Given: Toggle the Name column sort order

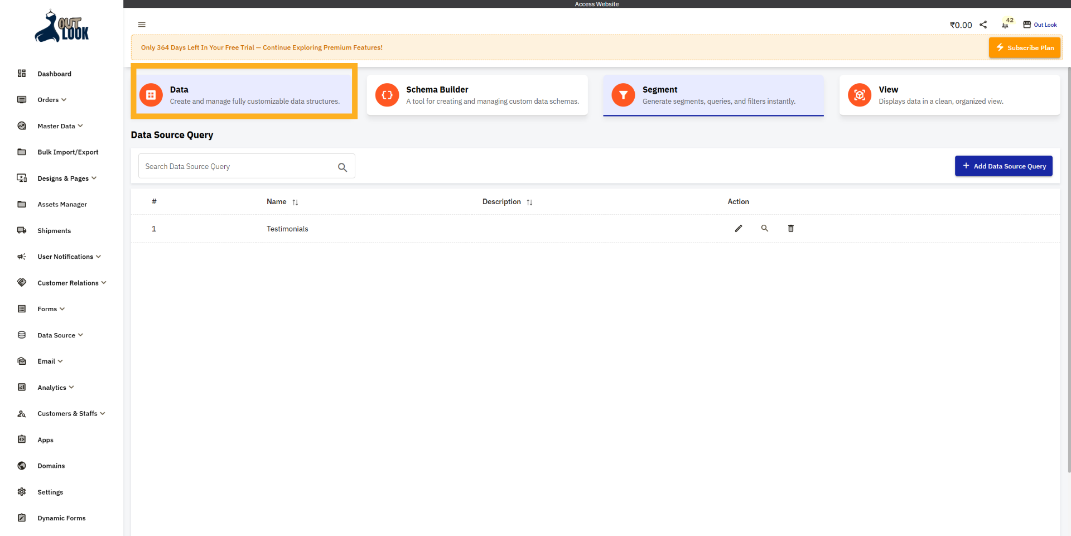Looking at the screenshot, I should point(295,202).
